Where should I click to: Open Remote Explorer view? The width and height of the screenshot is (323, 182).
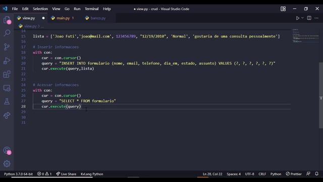click(x=7, y=88)
